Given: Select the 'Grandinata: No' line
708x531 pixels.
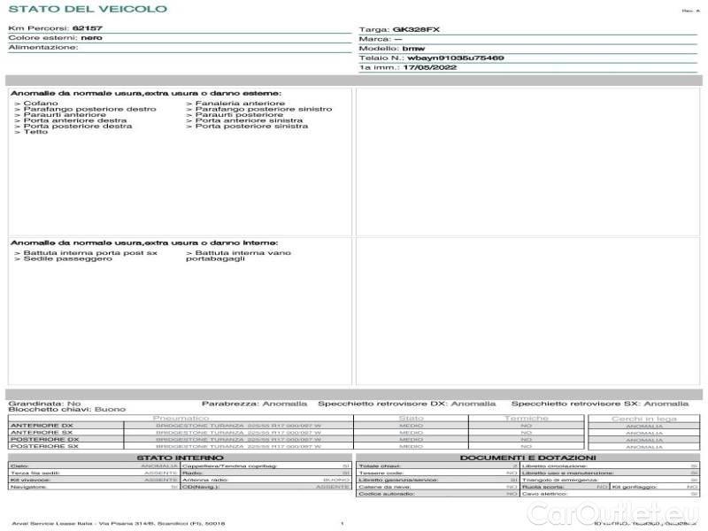Looking at the screenshot, I should pyautogui.click(x=45, y=404).
